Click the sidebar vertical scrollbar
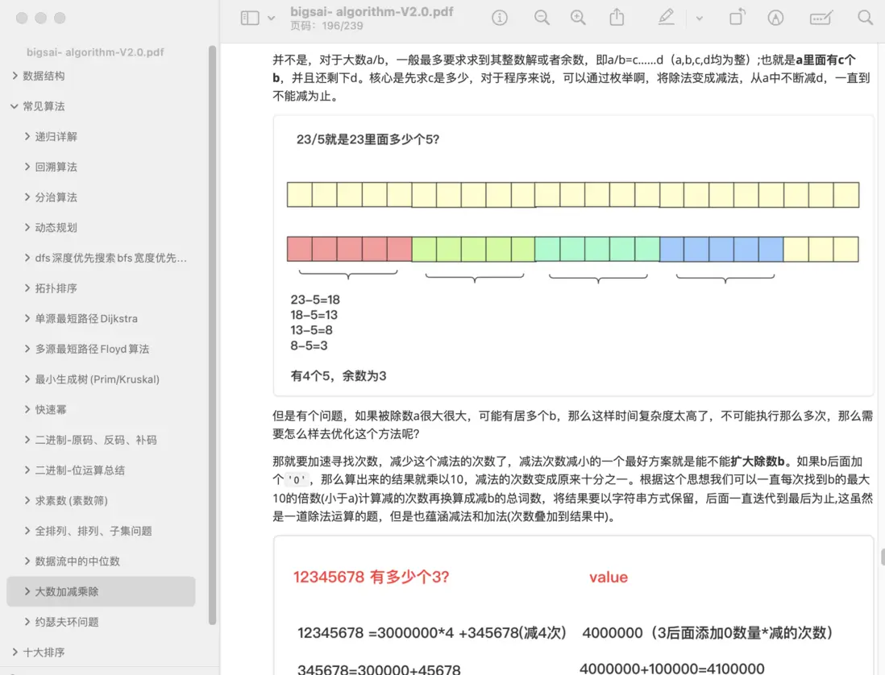 coord(212,335)
